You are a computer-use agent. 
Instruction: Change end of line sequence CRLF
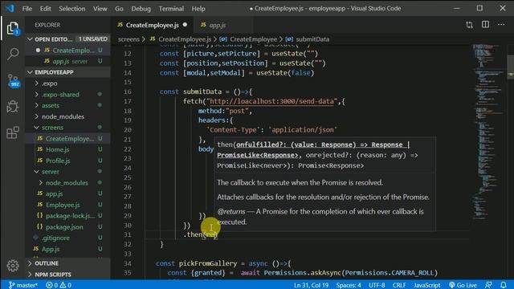(x=399, y=285)
